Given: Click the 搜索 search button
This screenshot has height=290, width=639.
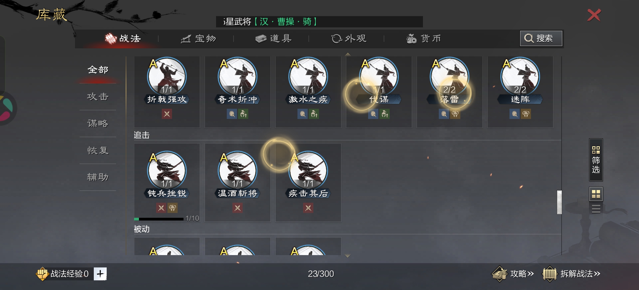Looking at the screenshot, I should pos(541,38).
